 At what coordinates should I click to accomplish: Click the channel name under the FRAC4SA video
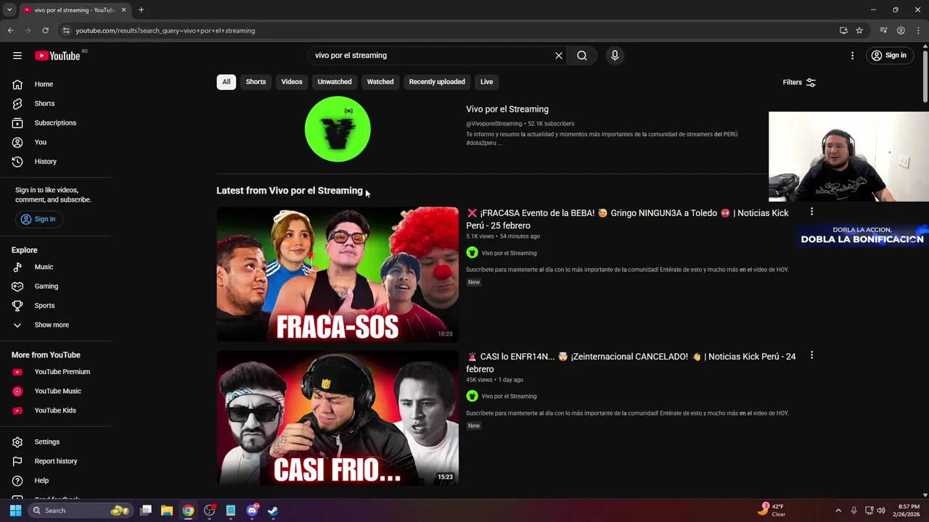point(509,253)
